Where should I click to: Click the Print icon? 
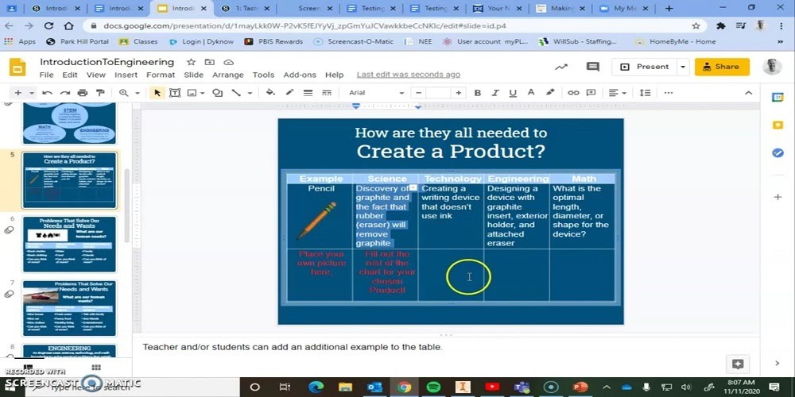83,93
